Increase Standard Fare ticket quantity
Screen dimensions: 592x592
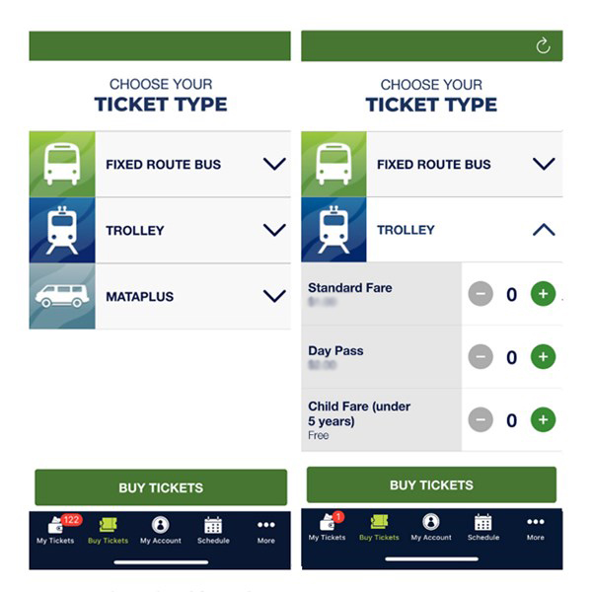543,294
